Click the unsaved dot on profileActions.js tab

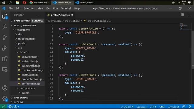click(x=72, y=15)
